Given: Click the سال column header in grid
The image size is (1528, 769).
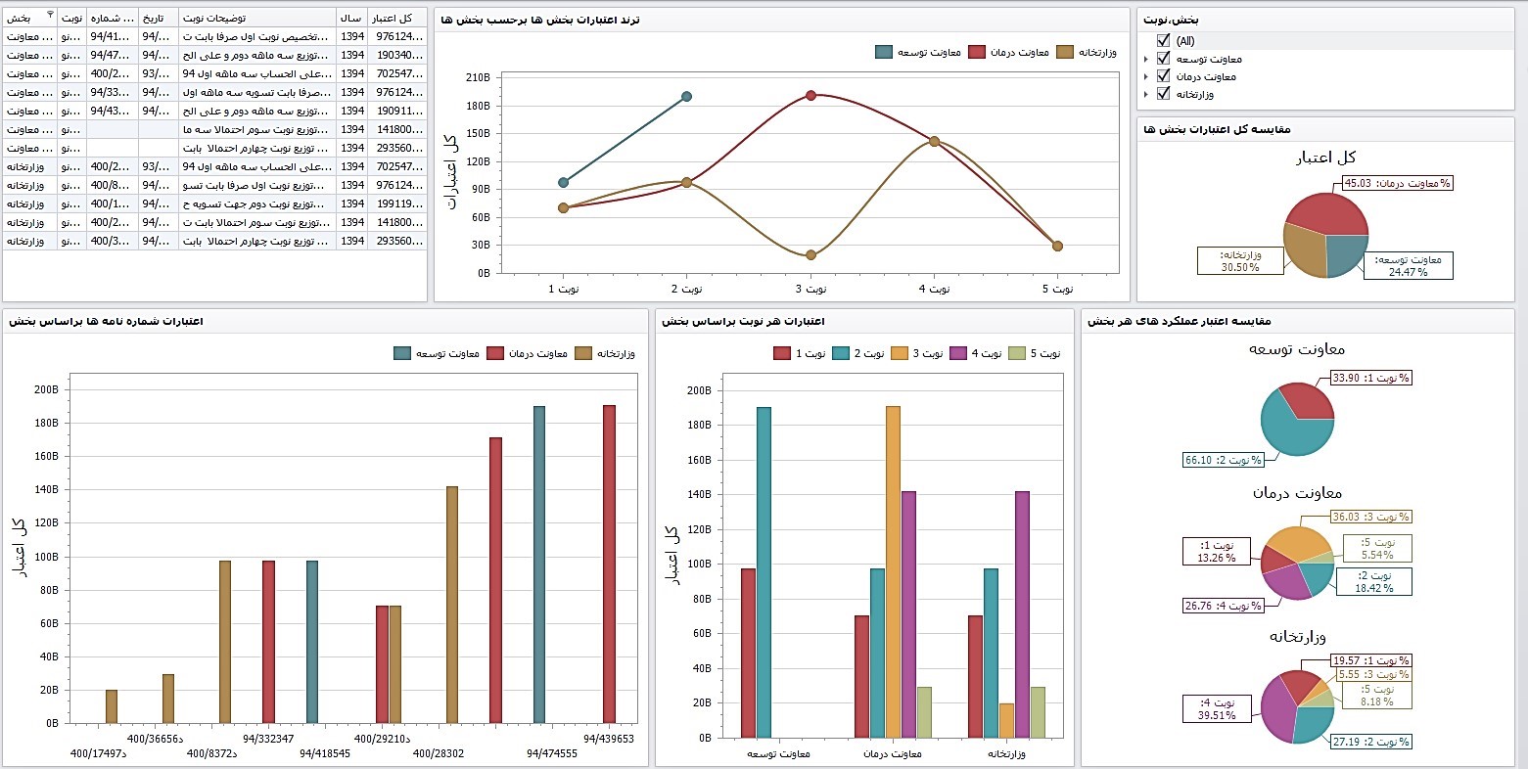Looking at the screenshot, I should [x=351, y=19].
